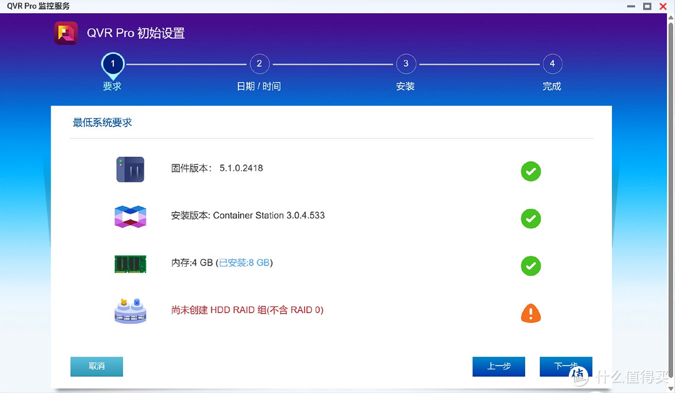The height and width of the screenshot is (393, 675).
Task: Click the green checkmark beside memory requirement
Action: [x=531, y=266]
